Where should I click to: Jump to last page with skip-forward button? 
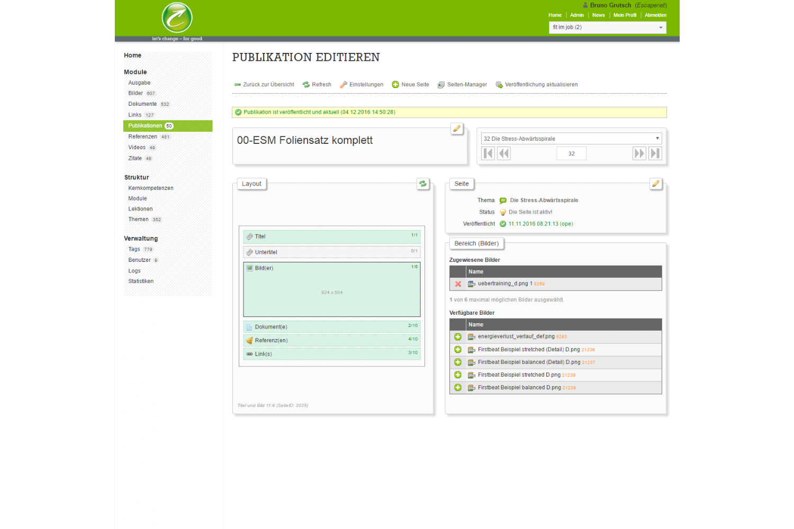(x=655, y=153)
